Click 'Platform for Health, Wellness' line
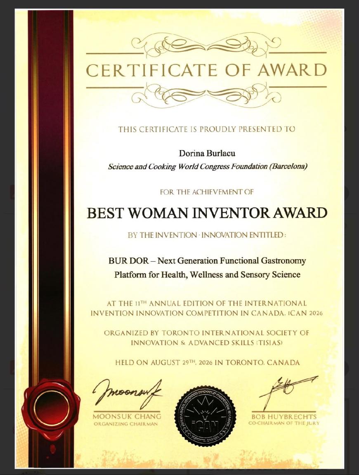 click(x=207, y=275)
